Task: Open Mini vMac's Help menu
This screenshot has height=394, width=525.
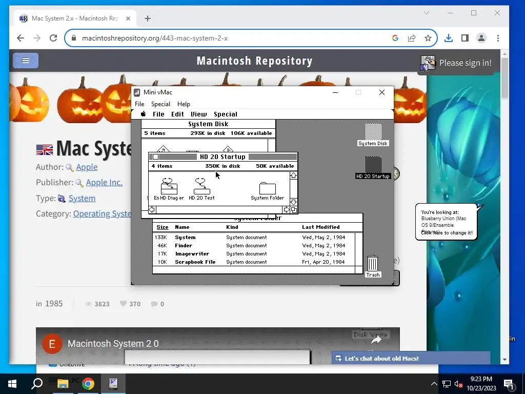Action: point(184,104)
